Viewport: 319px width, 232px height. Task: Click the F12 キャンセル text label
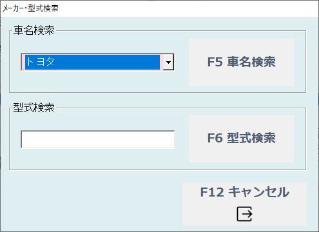click(245, 192)
